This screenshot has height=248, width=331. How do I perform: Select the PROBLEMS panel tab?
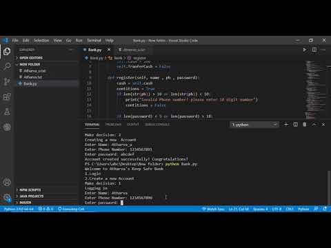[x=113, y=125]
